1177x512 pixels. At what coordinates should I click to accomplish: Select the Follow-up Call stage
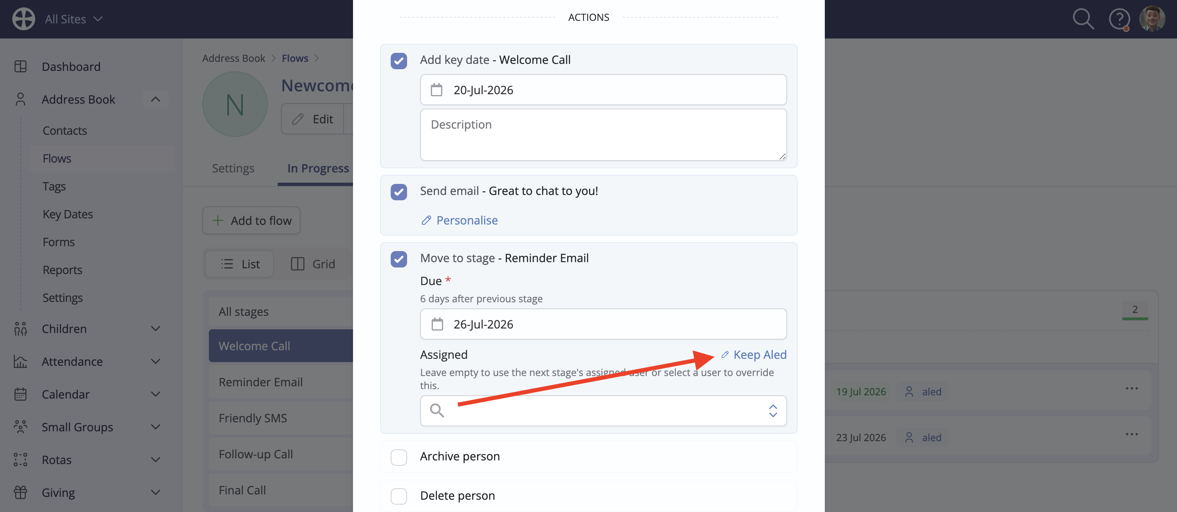click(x=281, y=454)
